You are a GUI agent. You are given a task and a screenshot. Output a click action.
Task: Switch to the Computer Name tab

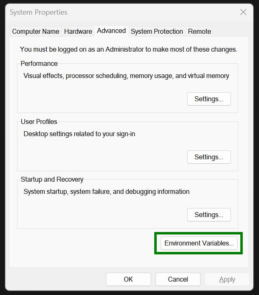(36, 31)
